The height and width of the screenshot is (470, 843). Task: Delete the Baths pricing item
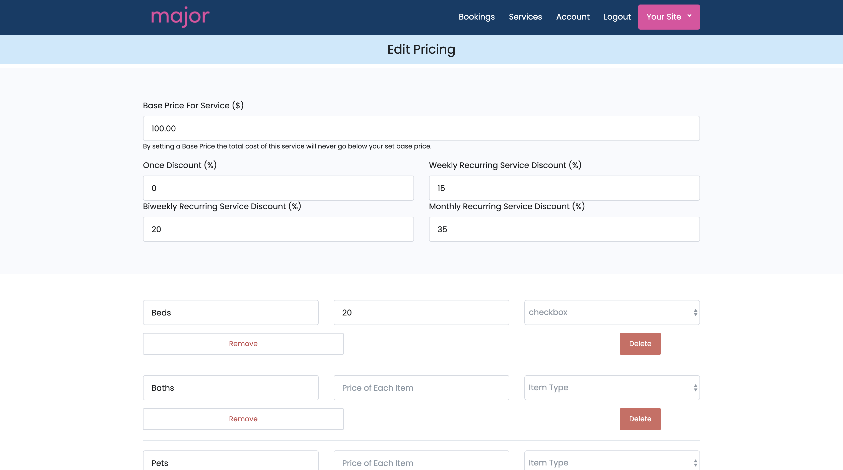[640, 419]
